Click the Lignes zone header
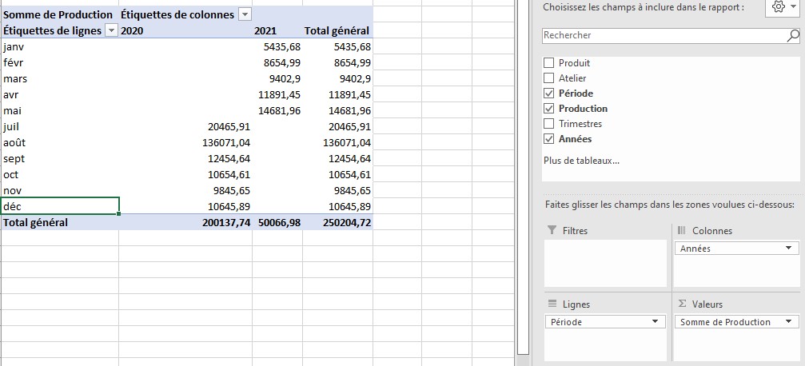 (569, 304)
